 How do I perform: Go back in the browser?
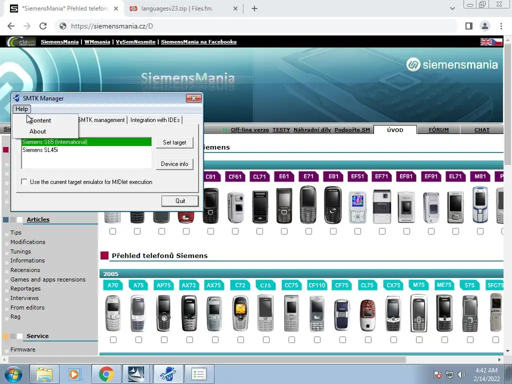coord(11,26)
